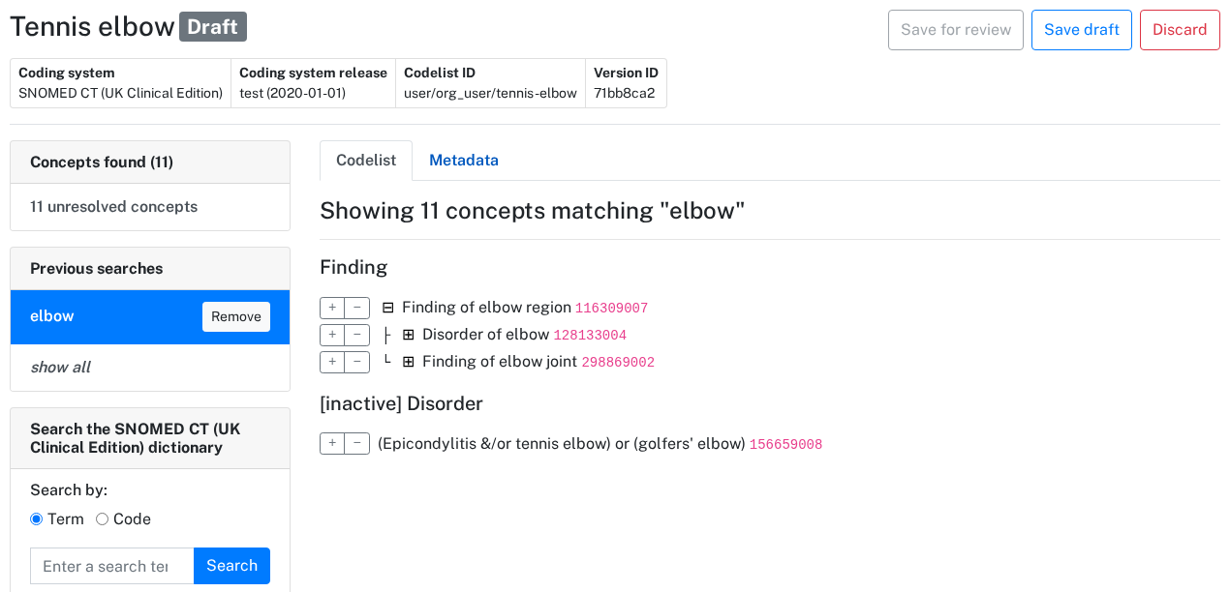1230x592 pixels.
Task: Expand the Disorder of elbow node
Action: (x=409, y=335)
